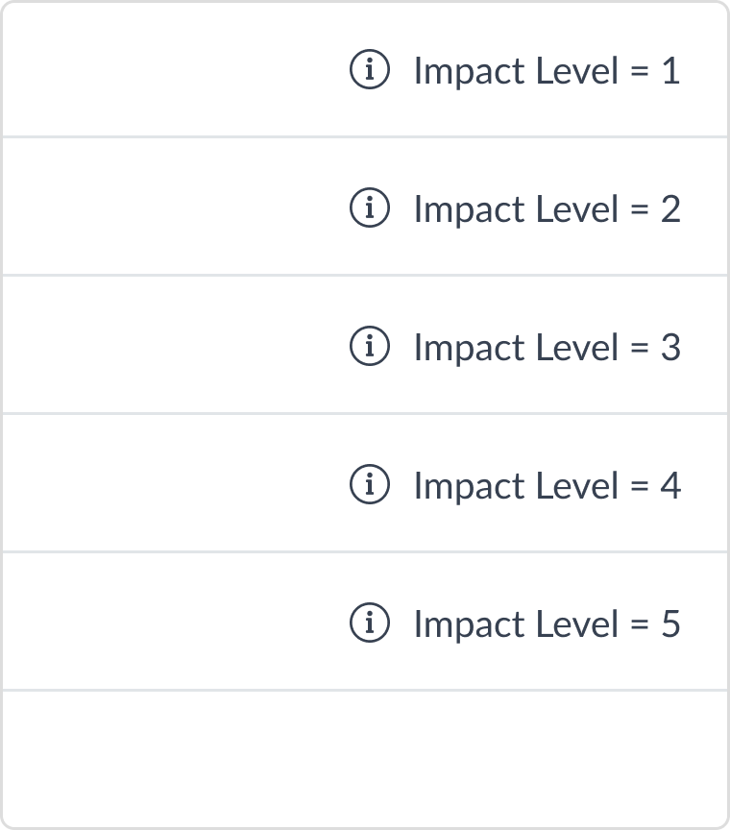Image resolution: width=730 pixels, height=830 pixels.
Task: View info icon for Impact Level = 5
Action: click(370, 623)
